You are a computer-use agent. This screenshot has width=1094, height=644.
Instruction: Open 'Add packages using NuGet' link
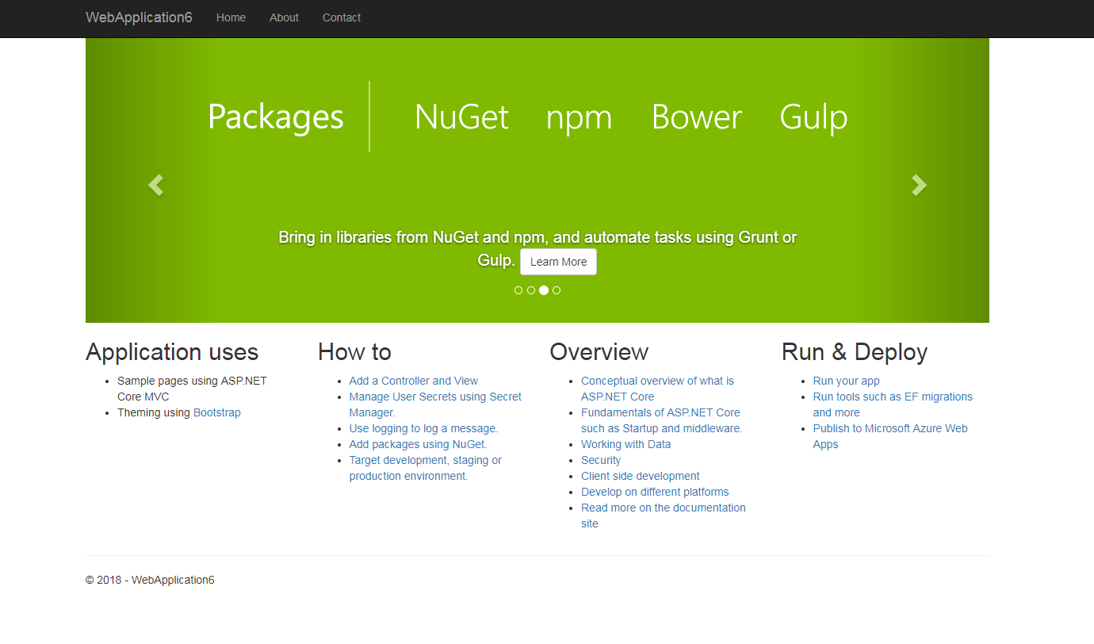coord(418,444)
